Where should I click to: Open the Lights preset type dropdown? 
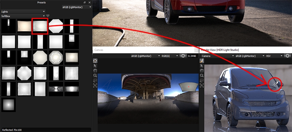[x=23, y=12]
